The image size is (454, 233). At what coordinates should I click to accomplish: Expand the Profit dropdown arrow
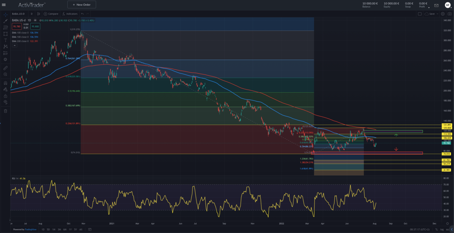point(429,7)
